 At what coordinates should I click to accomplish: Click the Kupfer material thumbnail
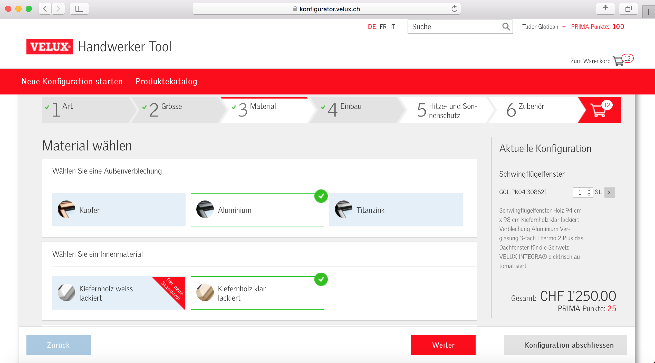tap(66, 209)
